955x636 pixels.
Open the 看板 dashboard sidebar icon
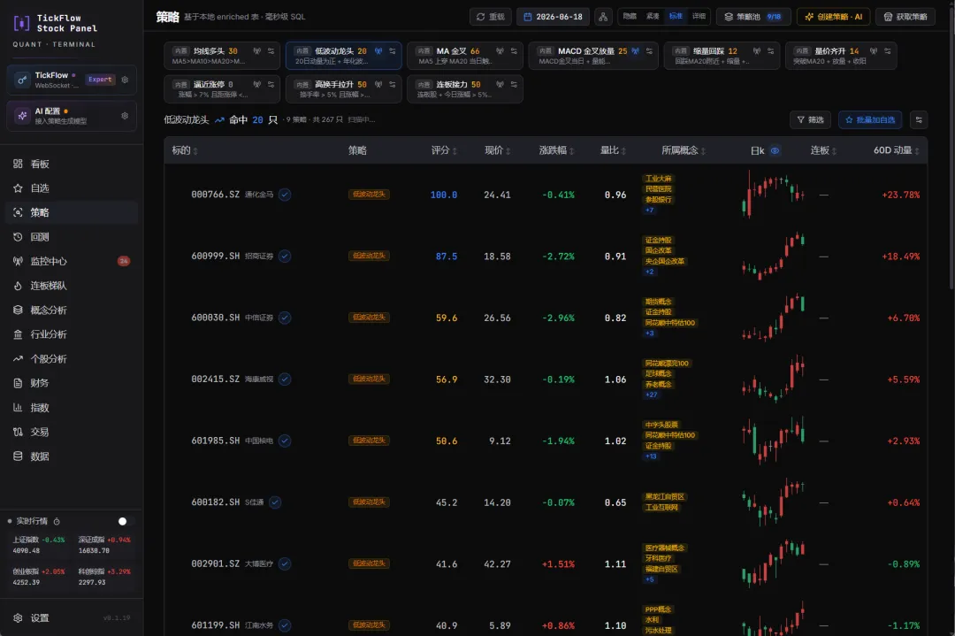pos(18,164)
